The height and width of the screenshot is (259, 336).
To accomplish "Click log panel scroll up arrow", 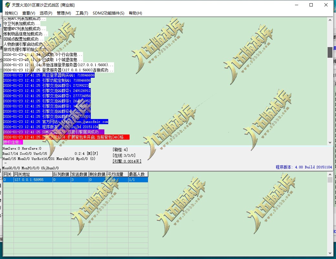I will (x=330, y=20).
